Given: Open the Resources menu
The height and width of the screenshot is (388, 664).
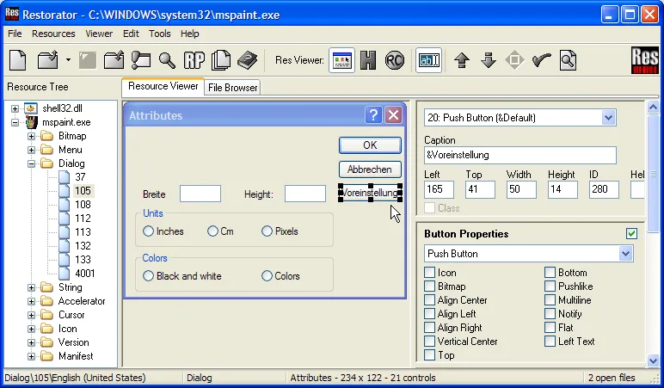Looking at the screenshot, I should (x=53, y=34).
